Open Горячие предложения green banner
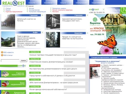This screenshot has width=126, height=94. (x=13, y=74)
